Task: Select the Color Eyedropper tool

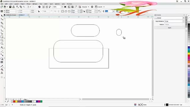Action: click(x=2, y=66)
